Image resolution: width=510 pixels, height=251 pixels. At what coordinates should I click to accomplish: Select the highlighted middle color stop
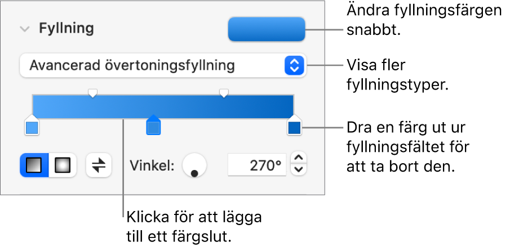(153, 127)
